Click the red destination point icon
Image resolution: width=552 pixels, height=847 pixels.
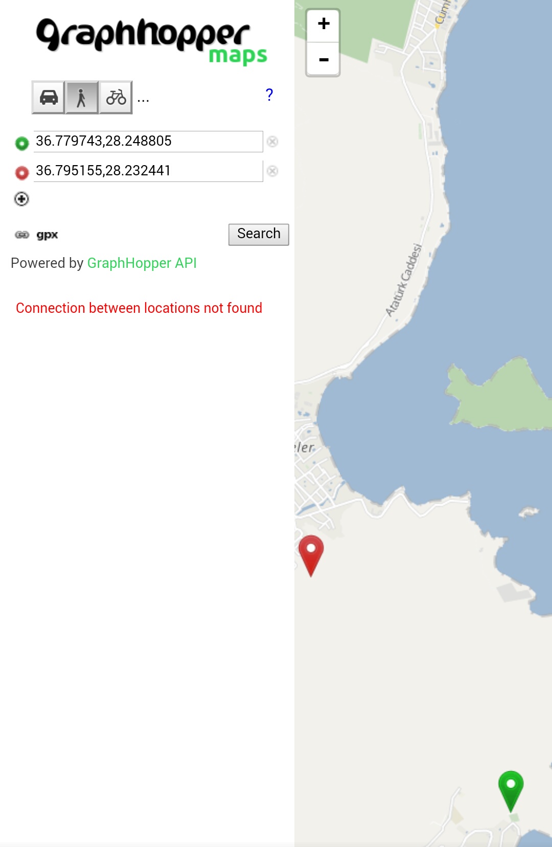coord(22,173)
